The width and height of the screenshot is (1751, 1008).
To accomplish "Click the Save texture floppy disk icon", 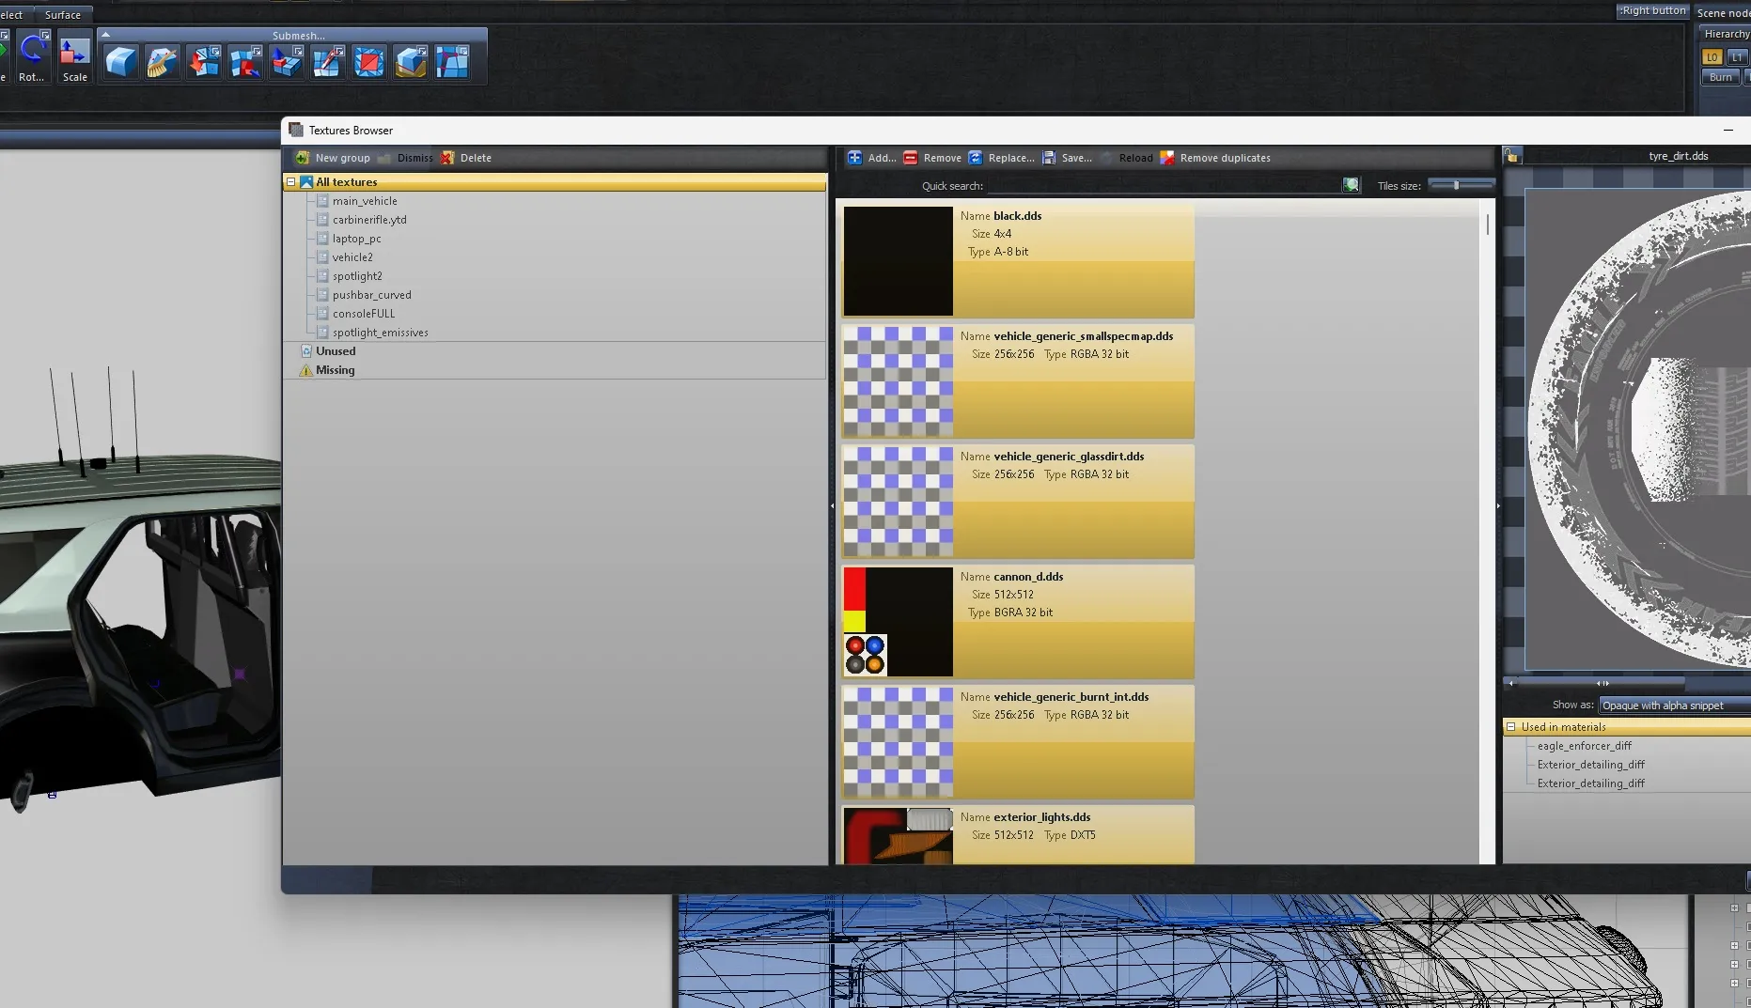I will (x=1049, y=158).
